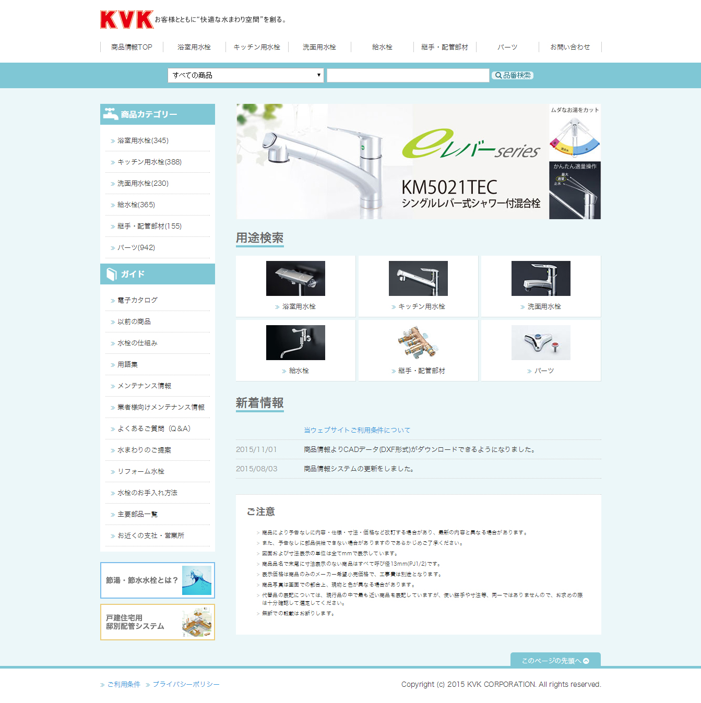Open the 用語集 guide link

click(127, 364)
